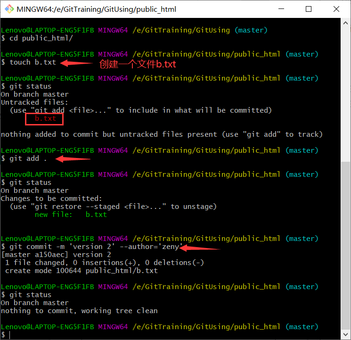The height and width of the screenshot is (340, 351).
Task: Click the scrollbar down arrow
Action: 345,334
